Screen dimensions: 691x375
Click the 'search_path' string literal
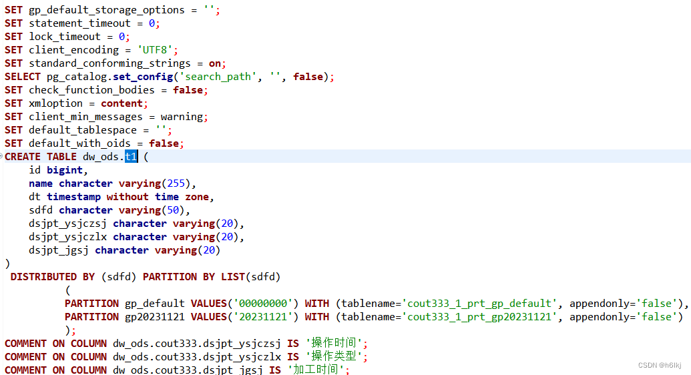click(x=218, y=77)
